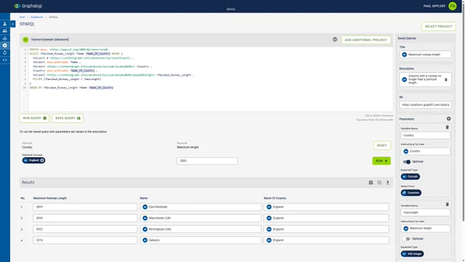
Task: Click the Maximum length instructions field
Action: point(425,228)
